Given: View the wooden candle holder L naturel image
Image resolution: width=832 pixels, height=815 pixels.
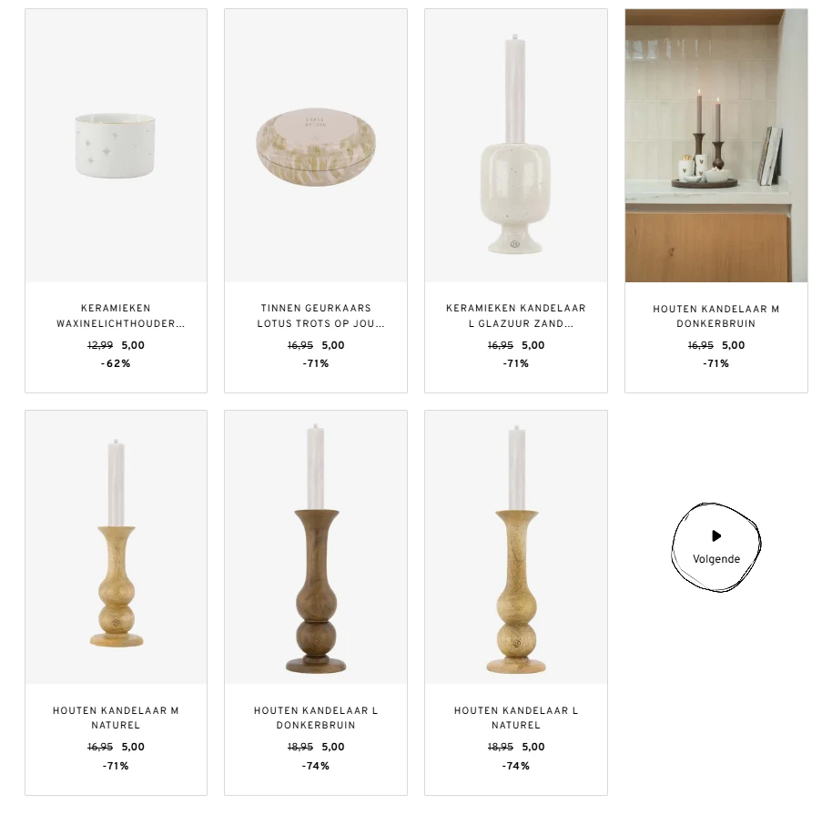Looking at the screenshot, I should pos(516,547).
